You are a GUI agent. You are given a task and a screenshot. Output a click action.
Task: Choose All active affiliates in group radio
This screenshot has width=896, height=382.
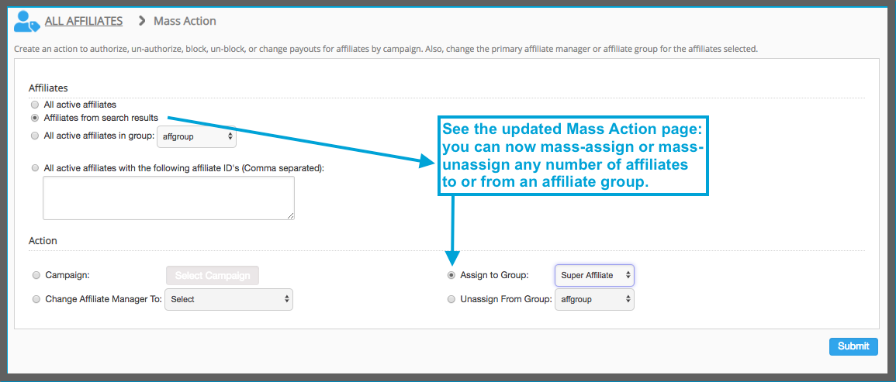[36, 136]
